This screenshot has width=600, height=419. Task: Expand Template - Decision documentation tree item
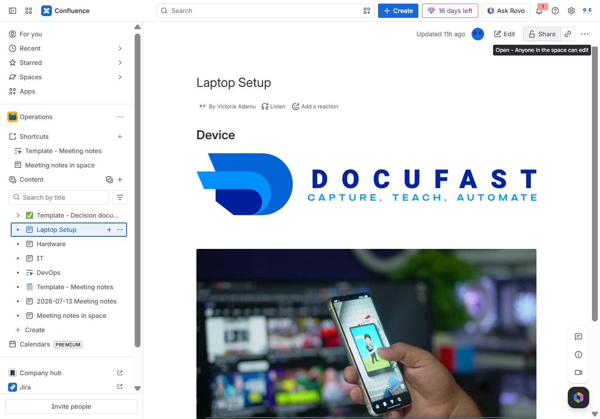pos(18,215)
